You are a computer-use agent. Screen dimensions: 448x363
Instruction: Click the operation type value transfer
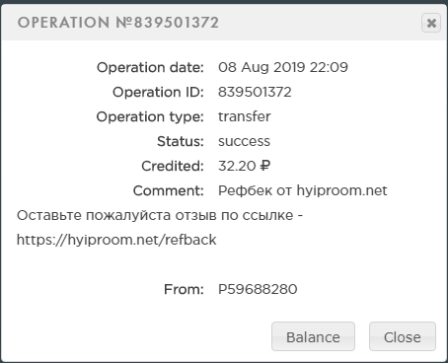tap(245, 116)
